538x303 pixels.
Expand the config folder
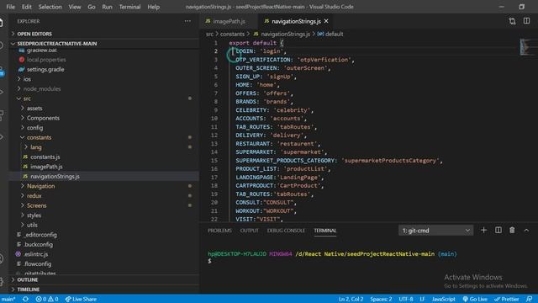[x=34, y=128]
